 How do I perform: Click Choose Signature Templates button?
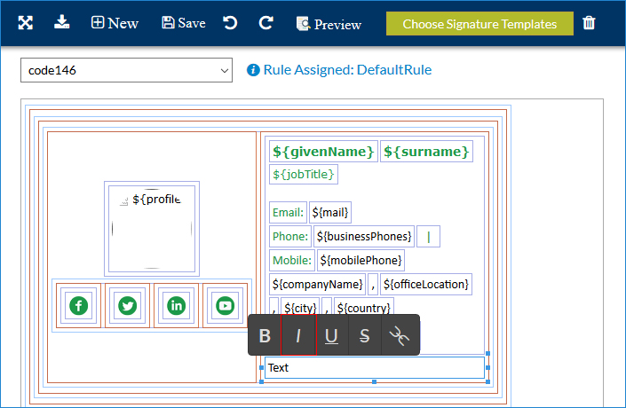479,24
